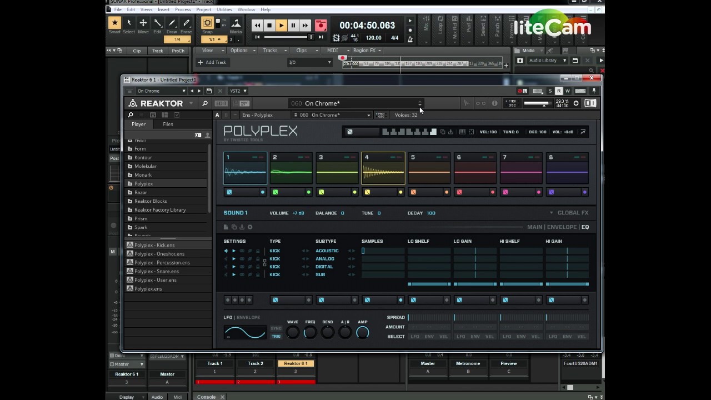Open the I/O track control dropdown

click(x=309, y=62)
